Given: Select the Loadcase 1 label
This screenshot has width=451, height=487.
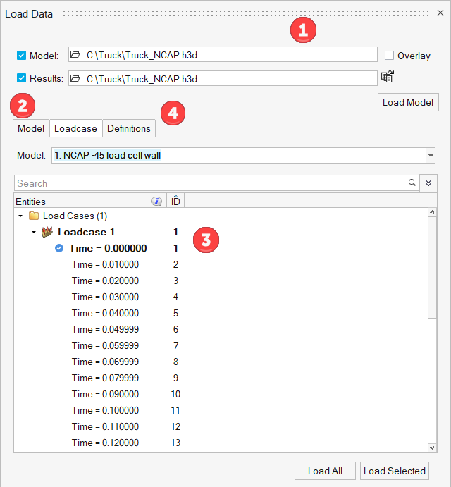Looking at the screenshot, I should pos(86,232).
